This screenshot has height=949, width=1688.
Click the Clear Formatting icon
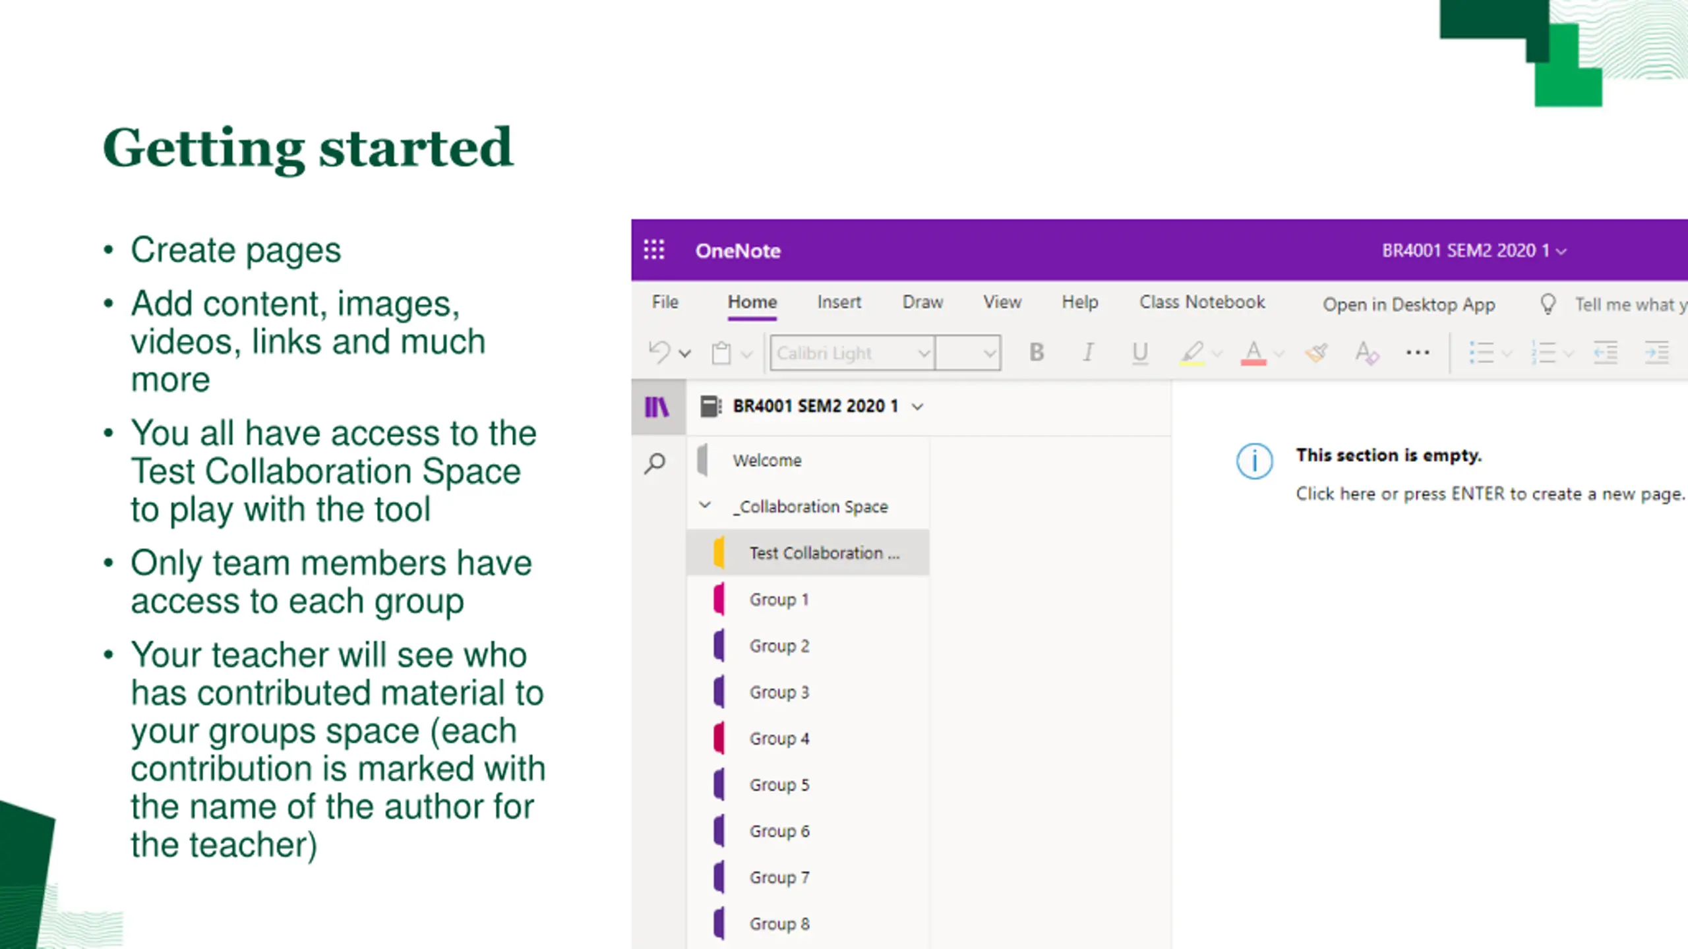tap(1366, 353)
